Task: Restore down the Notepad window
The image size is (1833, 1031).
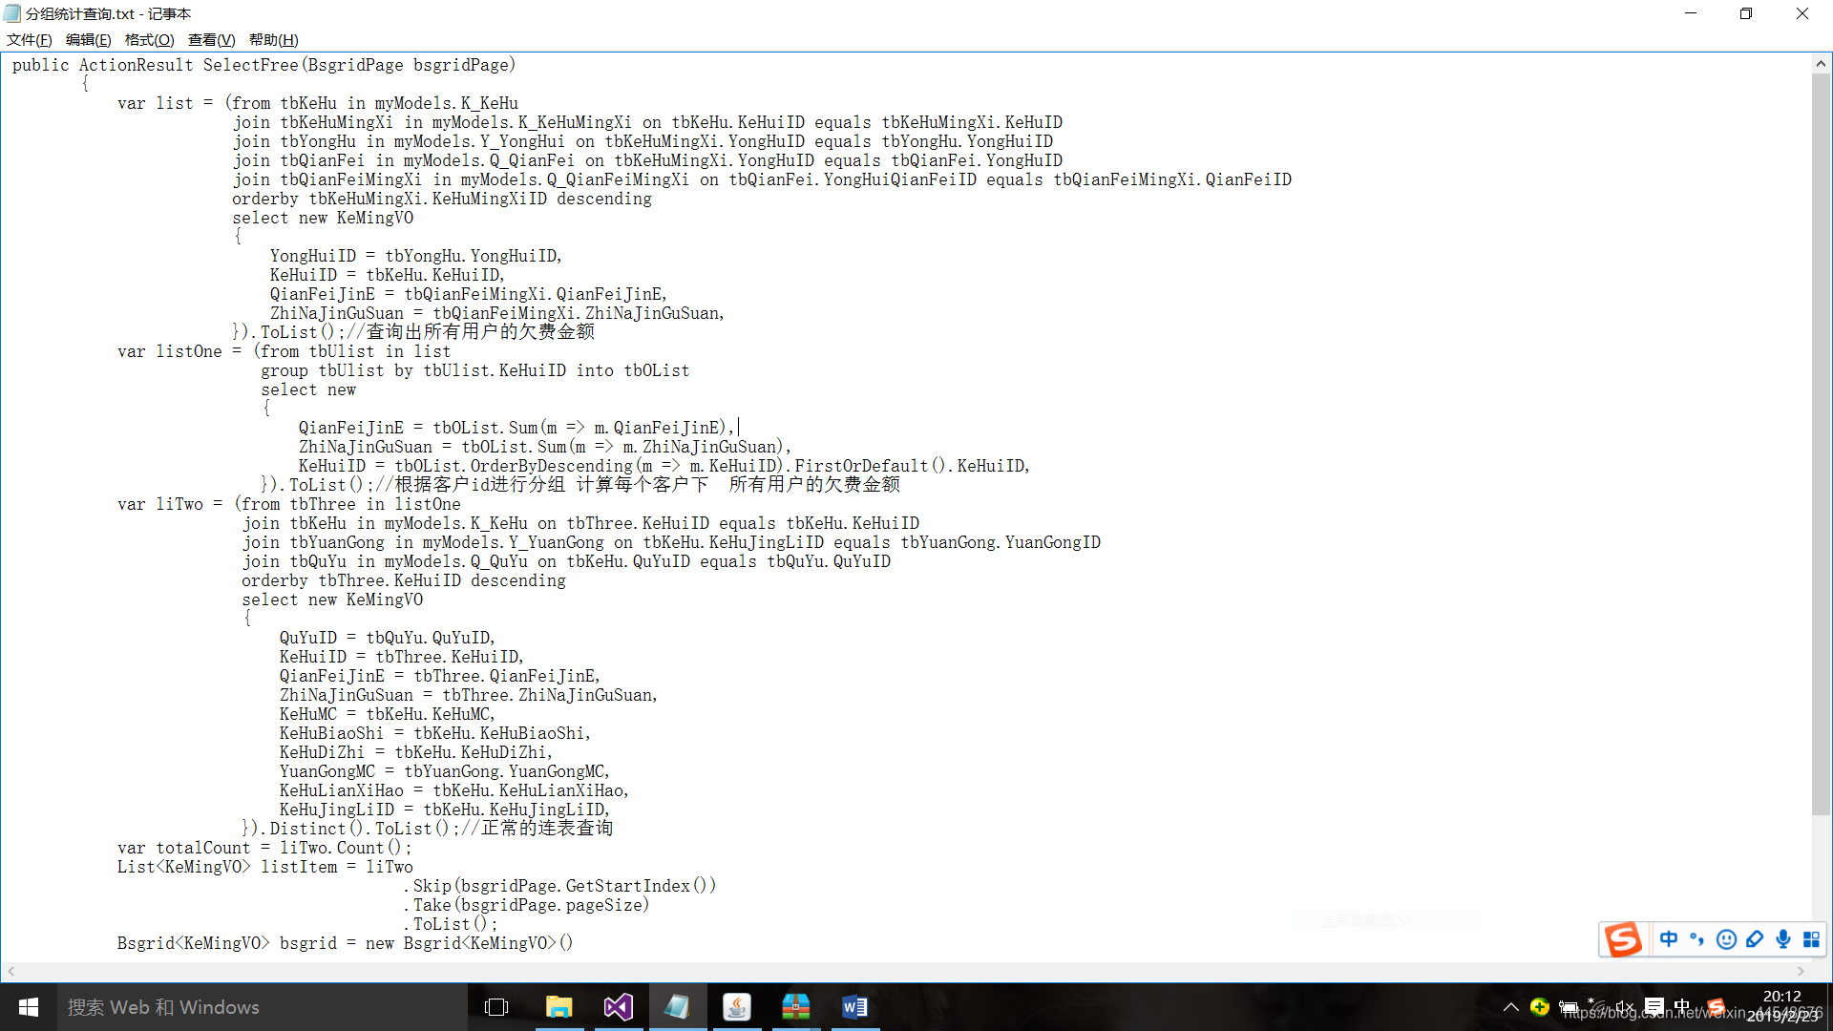Action: pyautogui.click(x=1746, y=13)
